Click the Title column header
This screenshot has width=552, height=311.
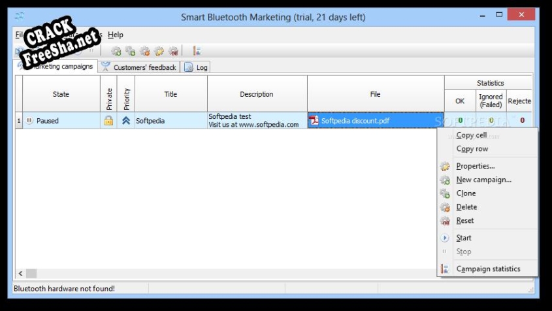pos(170,94)
